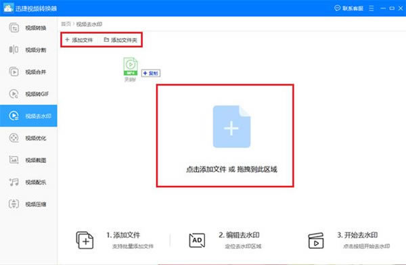Screen dimensions: 406x265
Task: Select 视频合并 (video merge) in sidebar
Action: [x=28, y=72]
